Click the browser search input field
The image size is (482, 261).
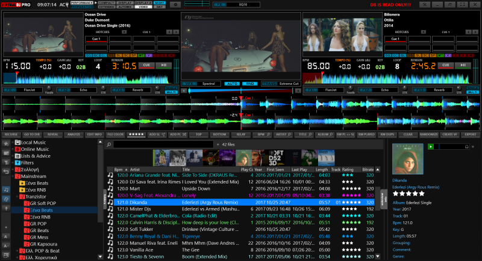pos(163,144)
